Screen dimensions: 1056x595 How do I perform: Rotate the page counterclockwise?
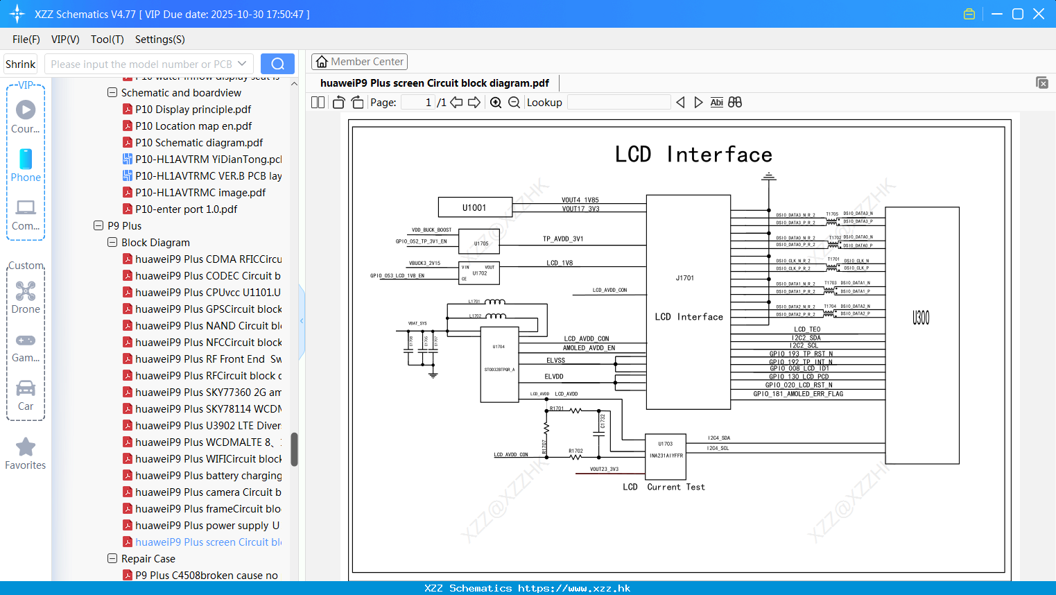click(x=338, y=103)
